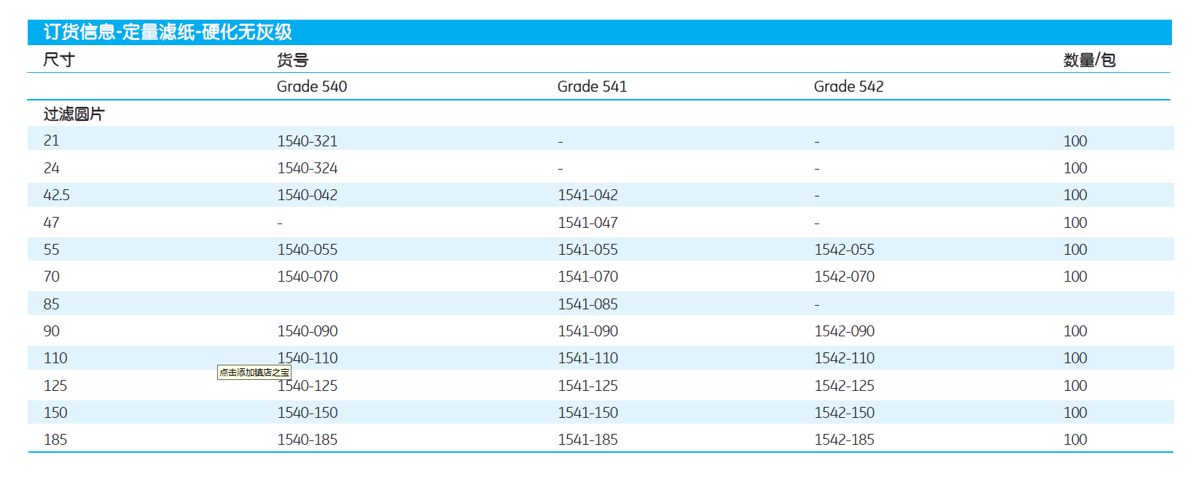The width and height of the screenshot is (1204, 479).
Task: Select part number 1541-150
Action: pyautogui.click(x=588, y=413)
